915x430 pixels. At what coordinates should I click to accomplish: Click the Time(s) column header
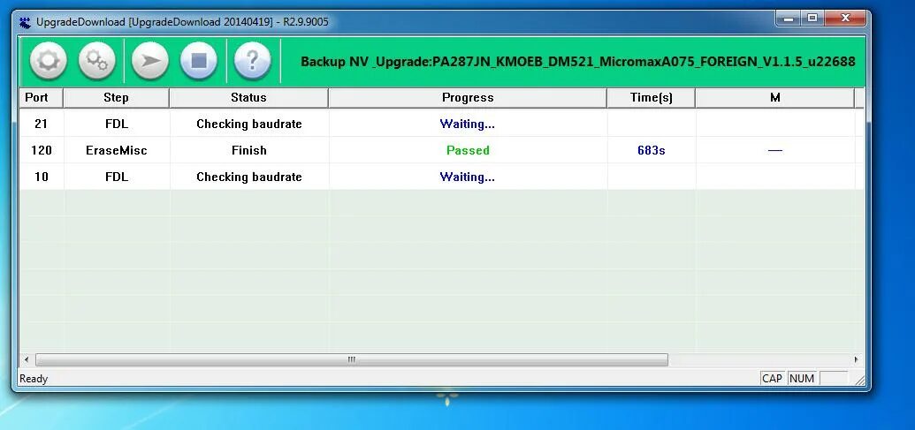click(652, 98)
